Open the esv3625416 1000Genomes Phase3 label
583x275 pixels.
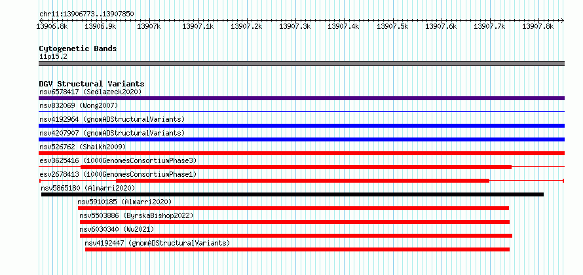pyautogui.click(x=118, y=160)
